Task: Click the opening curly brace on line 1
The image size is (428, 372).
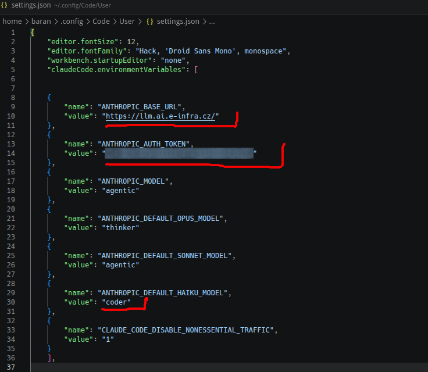Action: (32, 33)
